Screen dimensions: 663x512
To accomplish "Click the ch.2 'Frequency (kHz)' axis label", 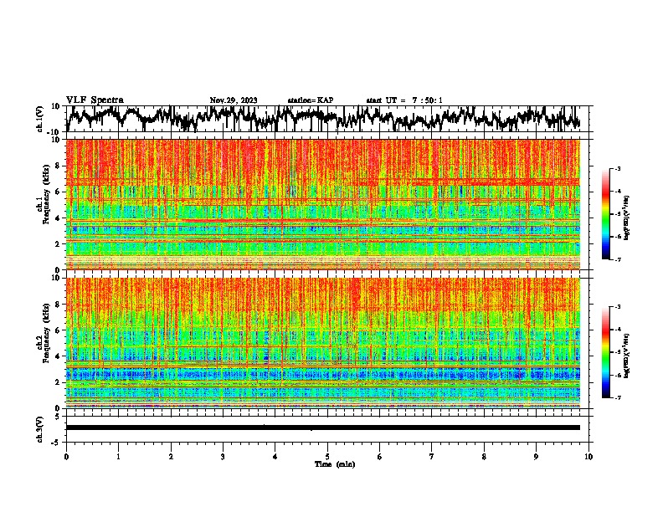I will [x=46, y=333].
